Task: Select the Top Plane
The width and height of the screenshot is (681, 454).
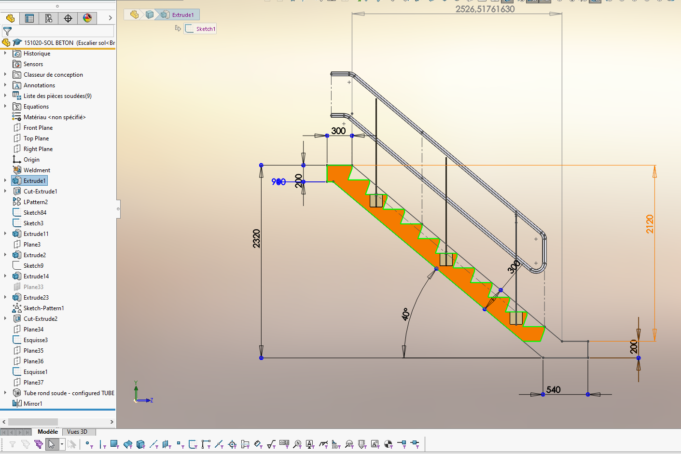Action: click(36, 138)
